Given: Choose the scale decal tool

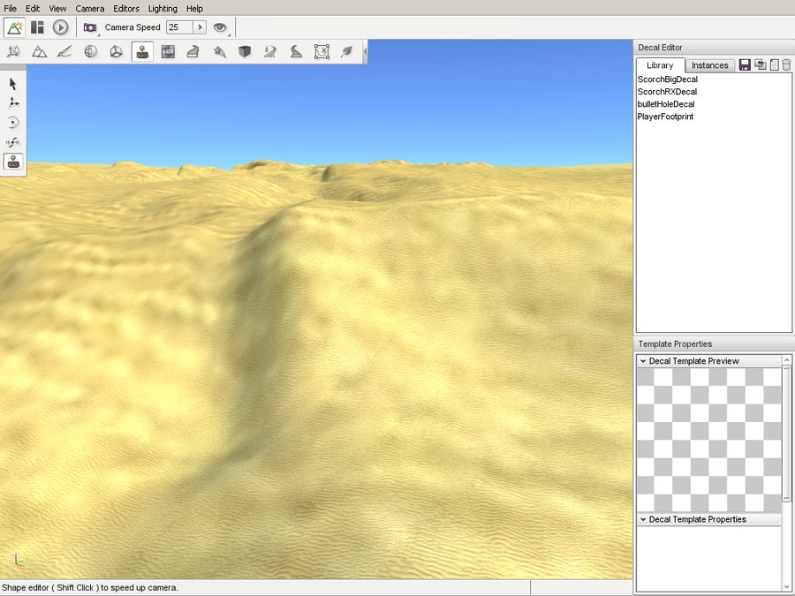Looking at the screenshot, I should 13,142.
